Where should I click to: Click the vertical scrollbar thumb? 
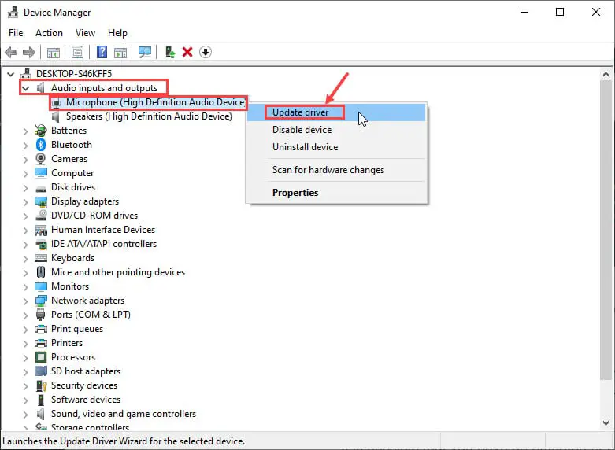coord(606,229)
